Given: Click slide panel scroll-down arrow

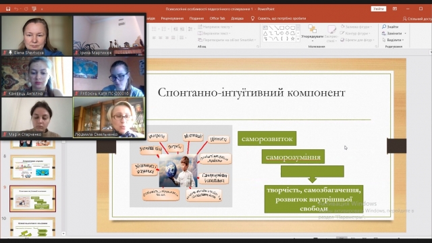Looking at the screenshot, I should click(x=63, y=234).
